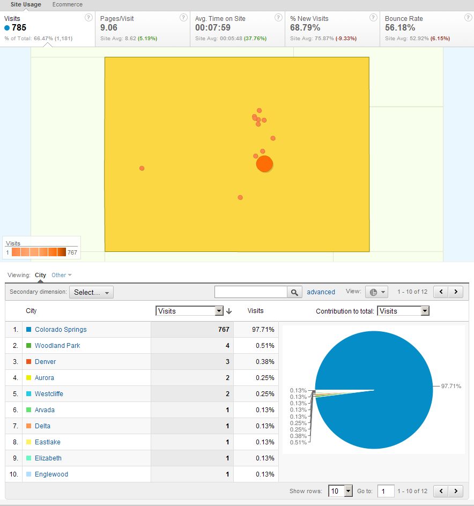Open help icon for Avg. Time on Site
474x506 pixels.
pos(278,18)
